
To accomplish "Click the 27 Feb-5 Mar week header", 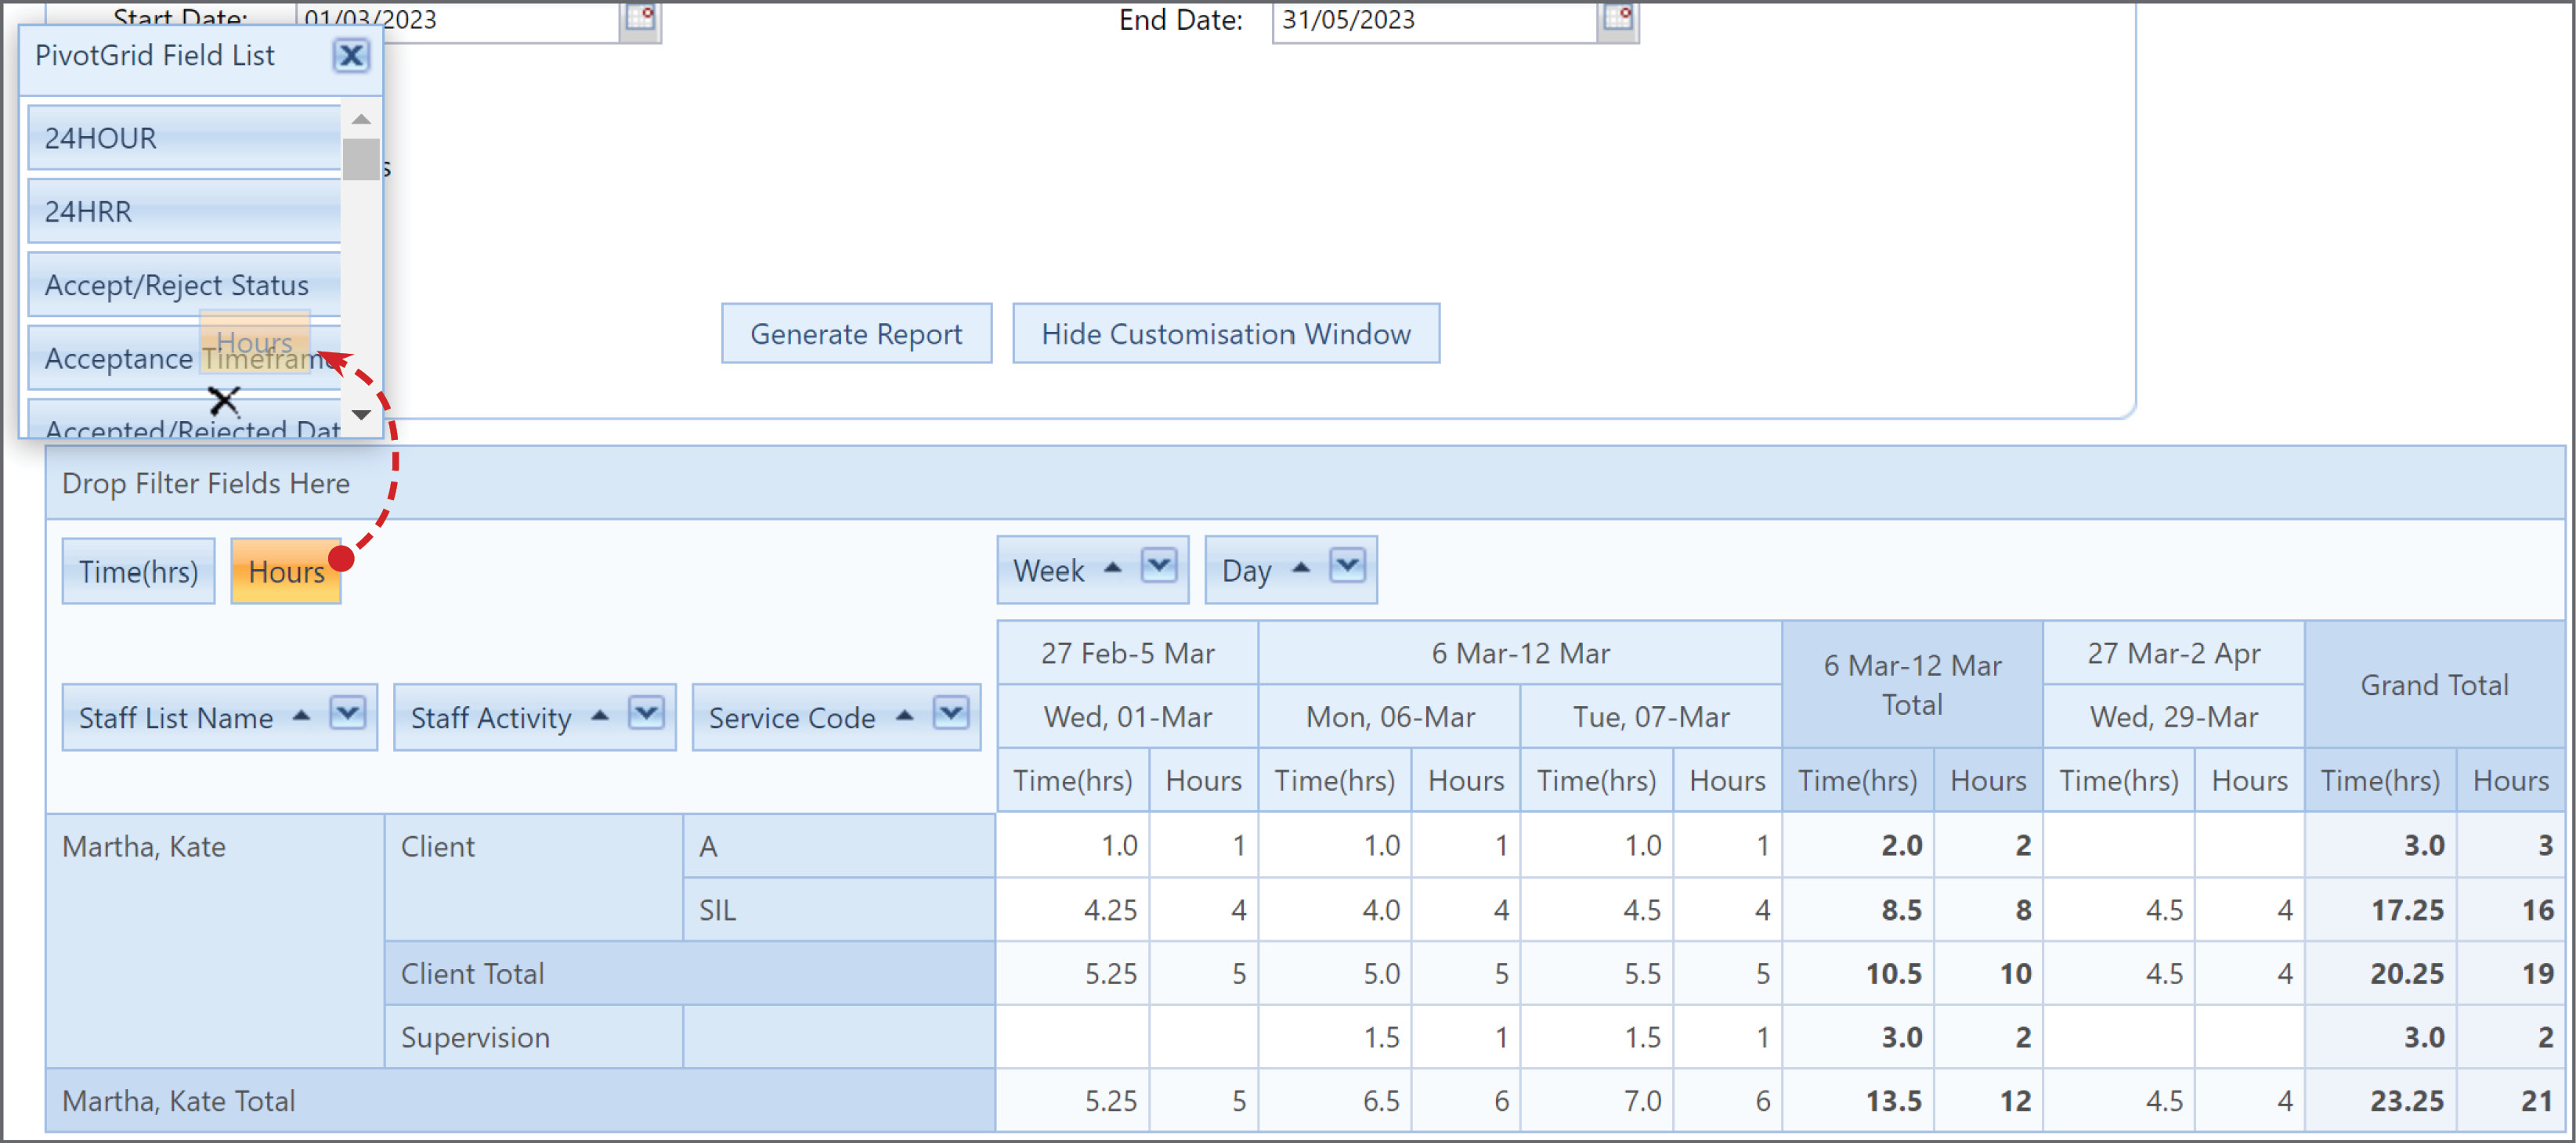I will [x=1127, y=653].
